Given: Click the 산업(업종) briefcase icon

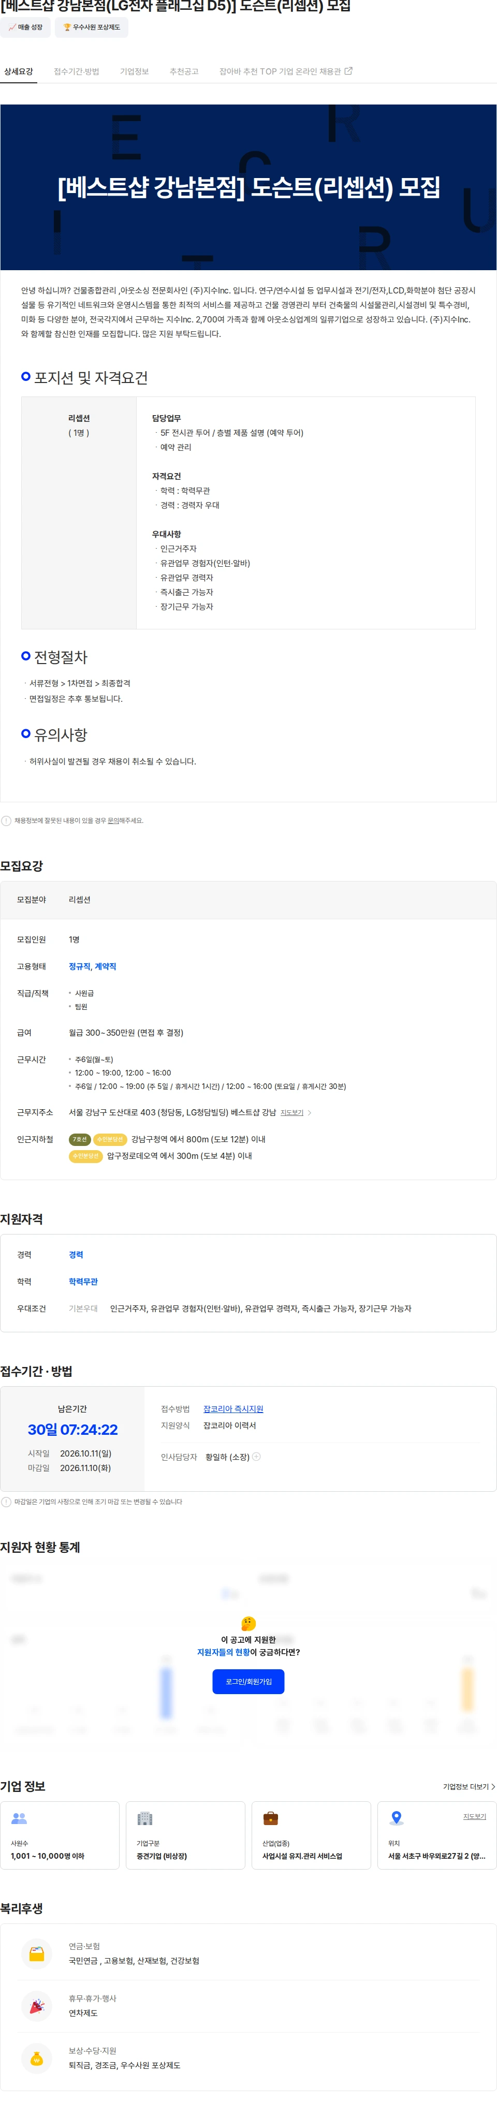Looking at the screenshot, I should tap(270, 1818).
